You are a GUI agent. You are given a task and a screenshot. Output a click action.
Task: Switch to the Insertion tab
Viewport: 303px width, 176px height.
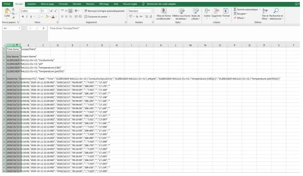[32, 4]
